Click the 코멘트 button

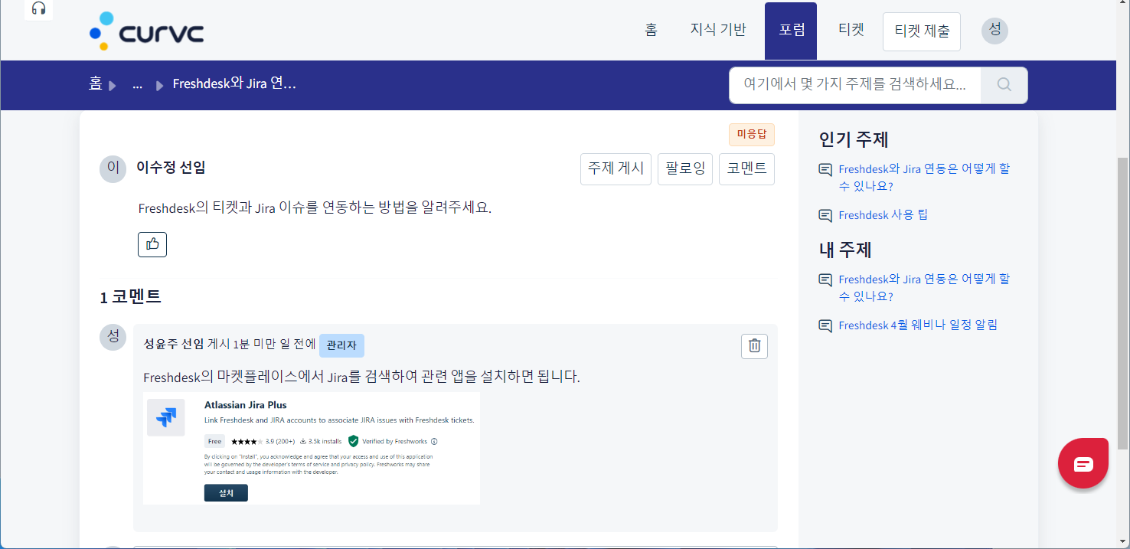tap(747, 168)
